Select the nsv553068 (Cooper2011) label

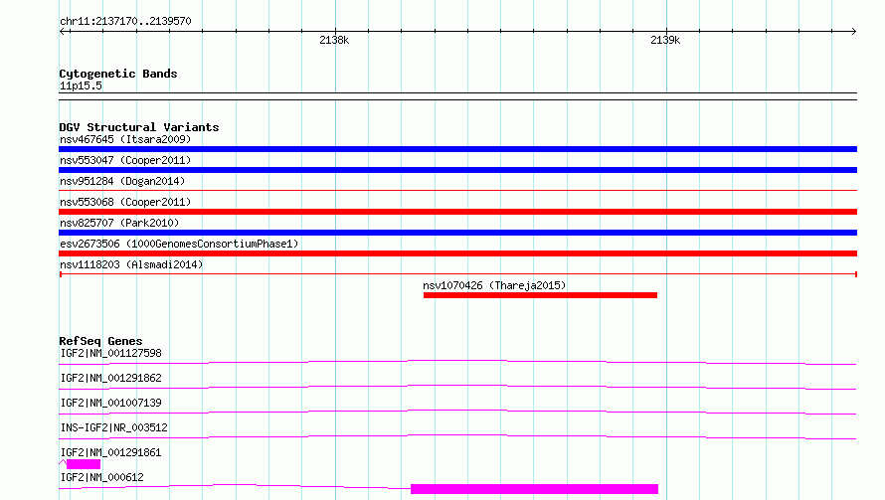125,202
